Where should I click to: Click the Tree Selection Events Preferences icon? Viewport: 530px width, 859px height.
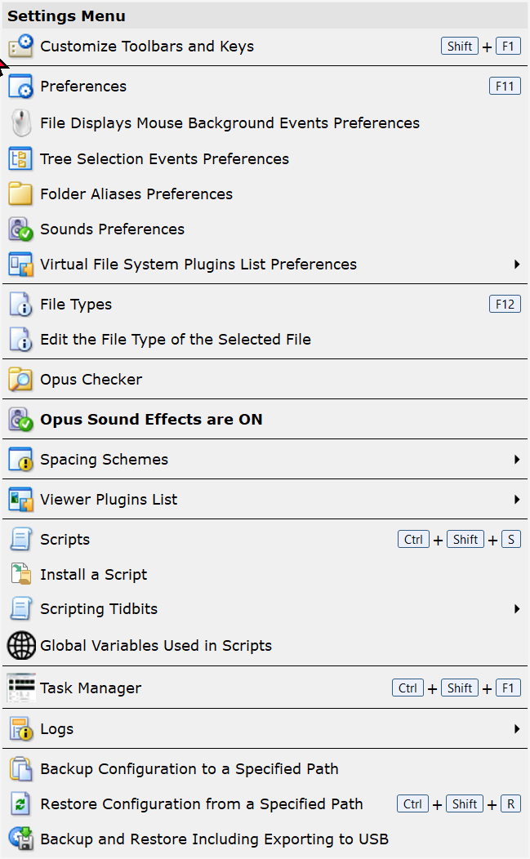click(21, 159)
